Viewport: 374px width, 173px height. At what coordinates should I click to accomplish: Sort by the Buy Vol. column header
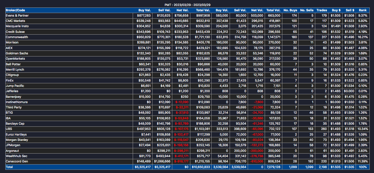tap(222, 10)
